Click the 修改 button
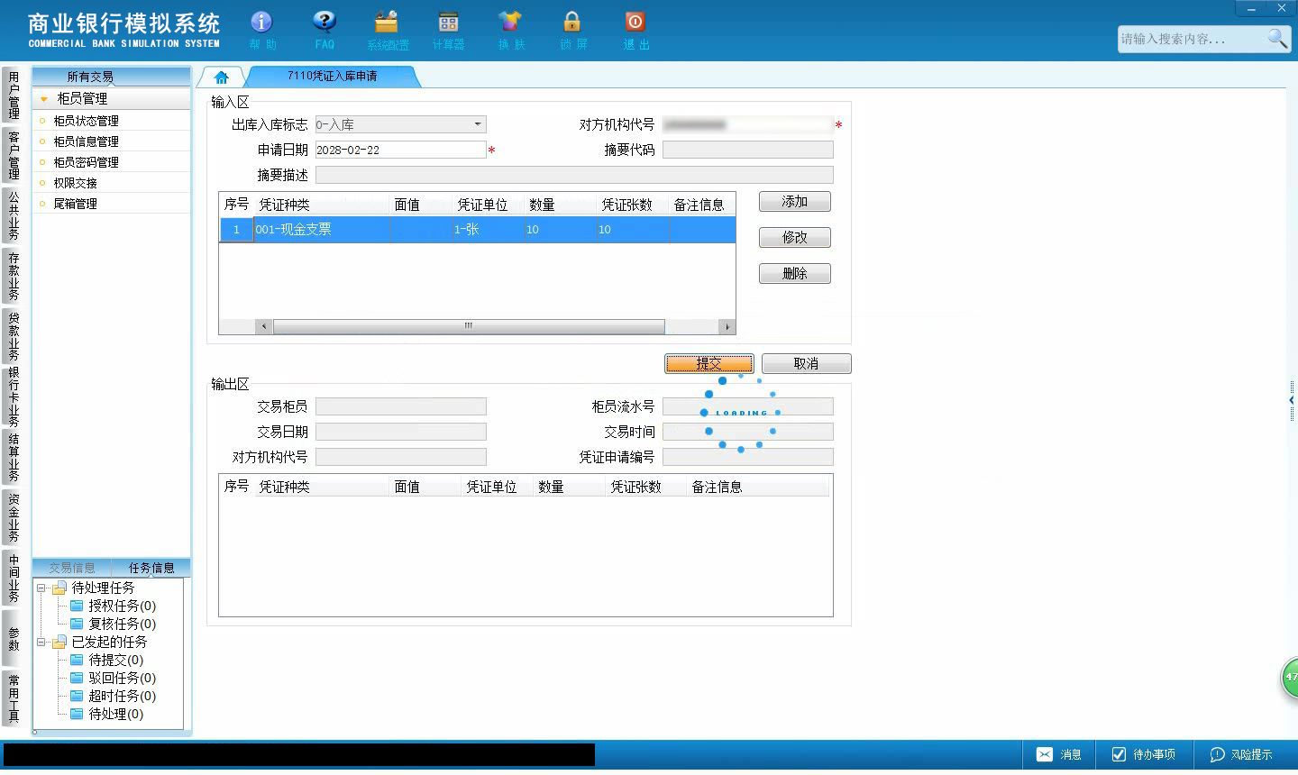The width and height of the screenshot is (1298, 775). 795,238
